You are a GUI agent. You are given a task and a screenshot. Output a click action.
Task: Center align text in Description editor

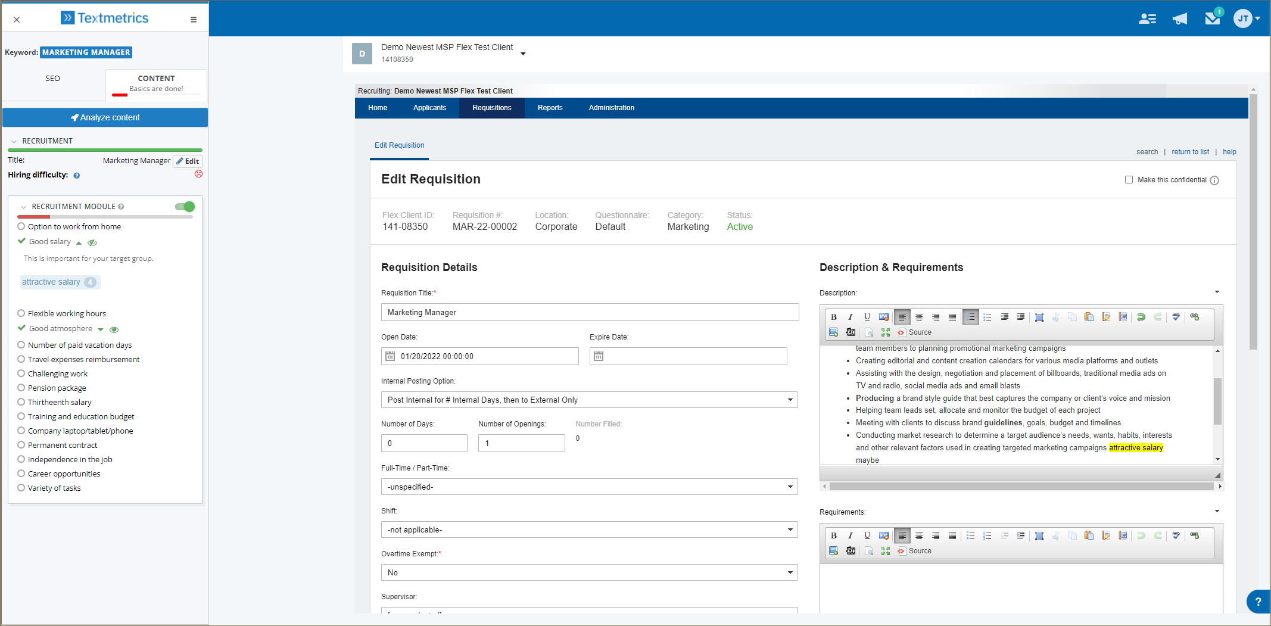pos(919,317)
